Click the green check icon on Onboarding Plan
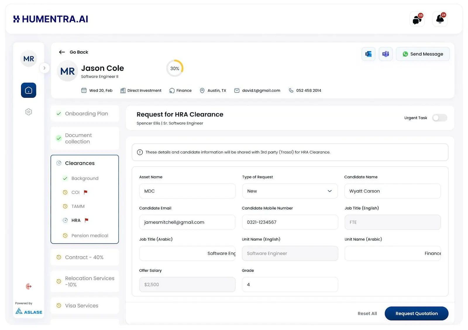The height and width of the screenshot is (330, 468). pos(59,114)
